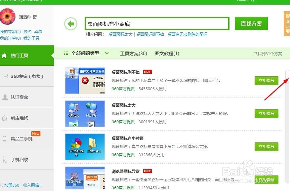
Task: Click the title 桌面图标有小黄锁
Action: pos(128,138)
